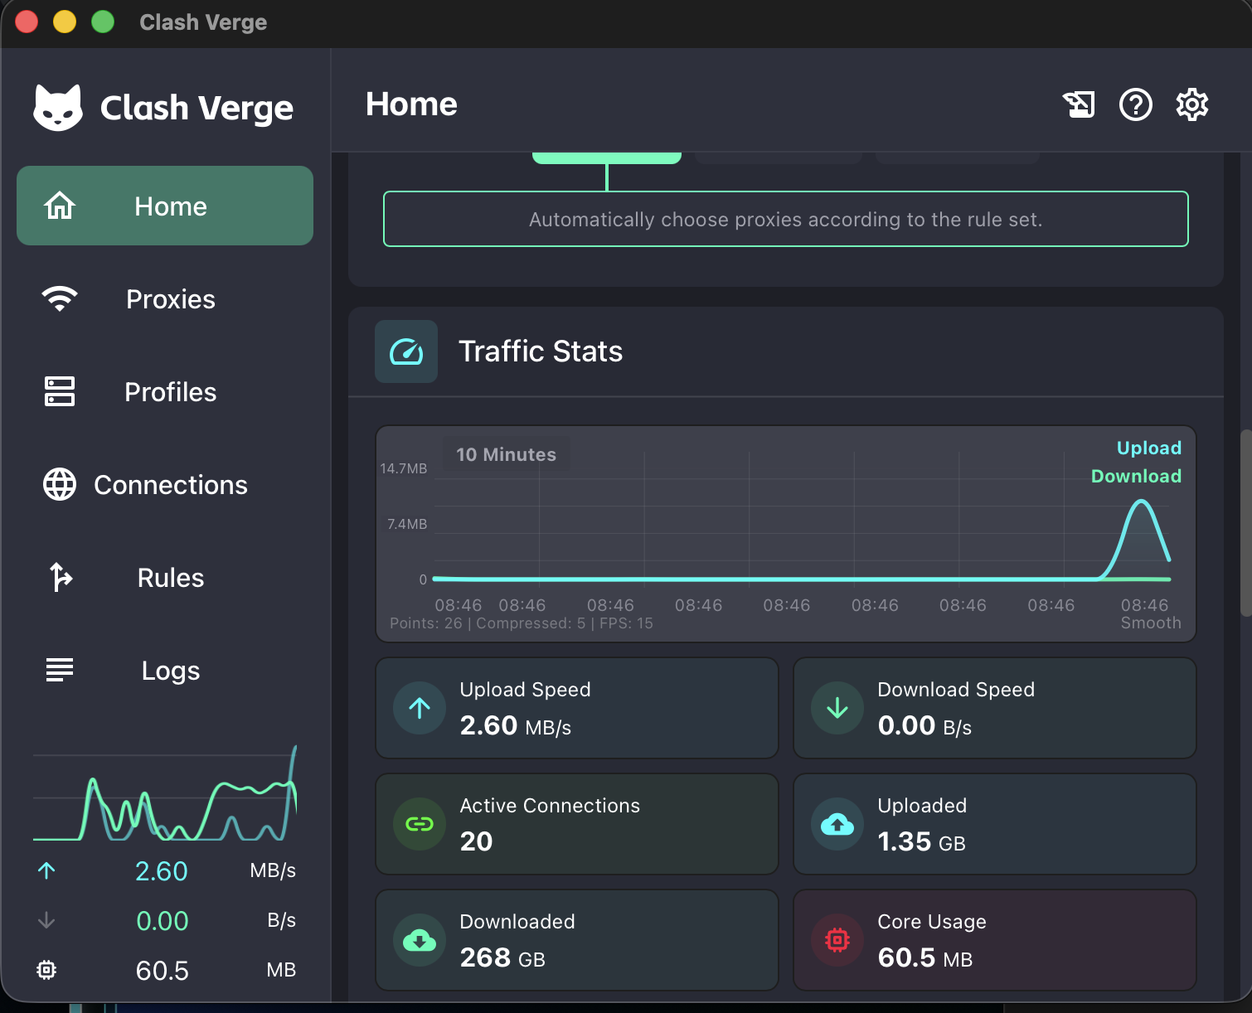Click the Download Speed arrow icon
The width and height of the screenshot is (1252, 1013).
point(837,708)
